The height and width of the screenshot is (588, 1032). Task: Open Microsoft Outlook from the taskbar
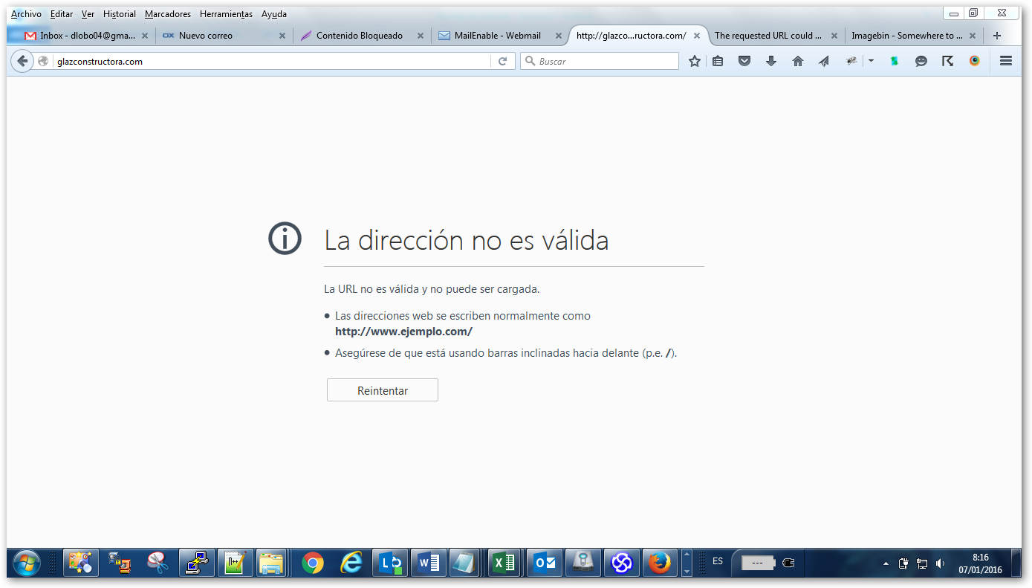click(x=545, y=563)
